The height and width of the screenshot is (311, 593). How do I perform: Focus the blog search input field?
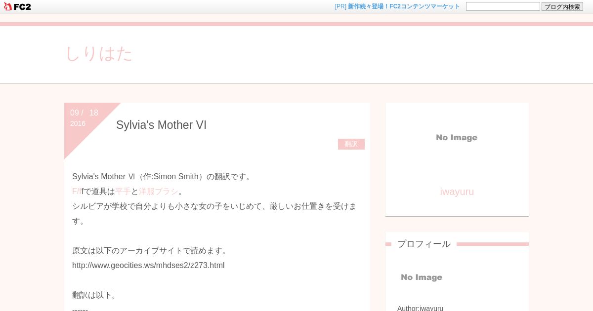503,6
